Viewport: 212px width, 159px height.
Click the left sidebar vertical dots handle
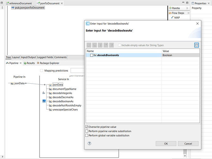tap(2, 8)
